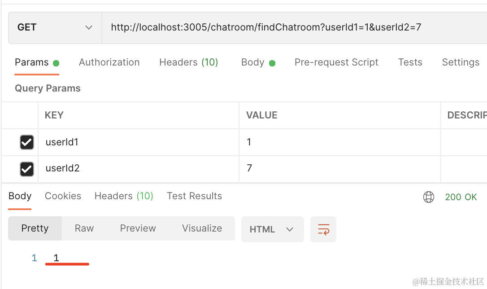Image resolution: width=487 pixels, height=289 pixels.
Task: Uncheck the userId1 parameter checkbox
Action: [x=27, y=143]
